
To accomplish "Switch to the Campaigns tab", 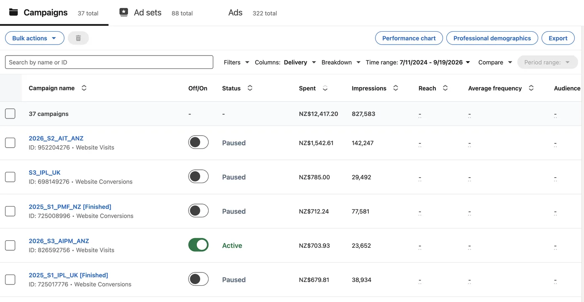I will click(x=54, y=13).
